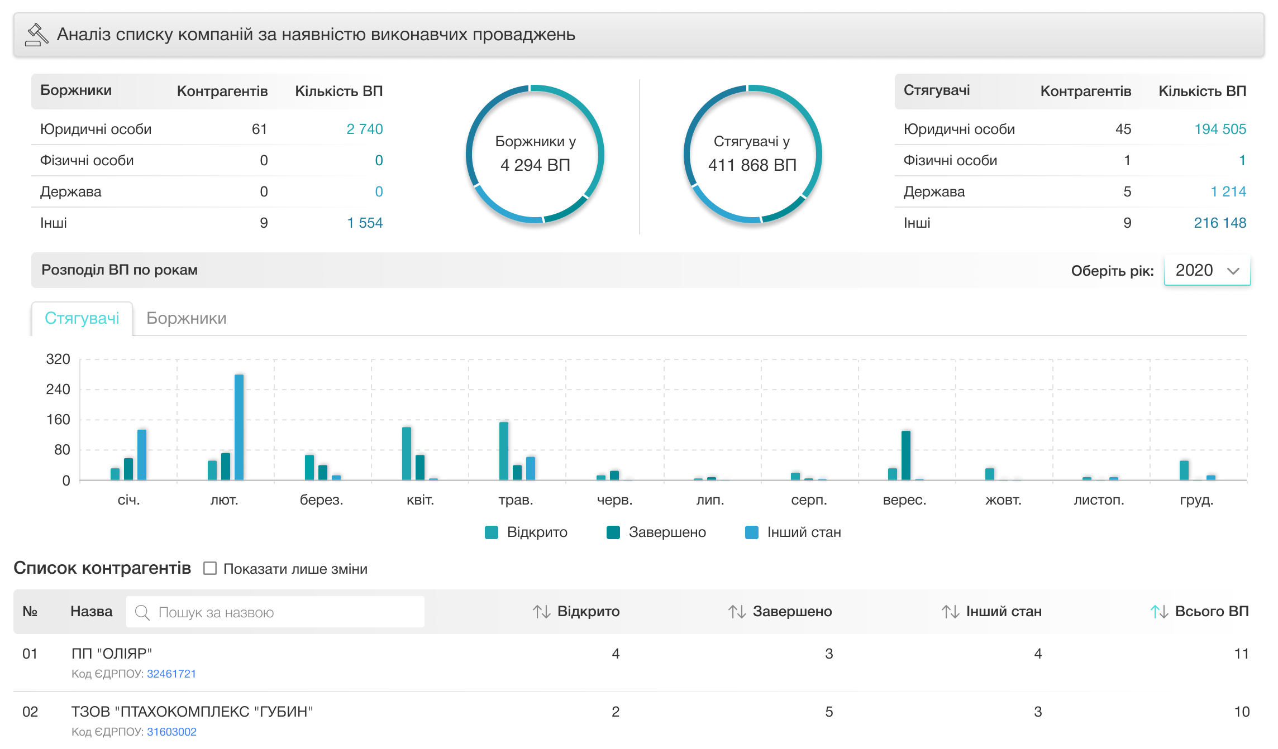
Task: Sort by Всього ВП arrows icon
Action: click(1159, 612)
